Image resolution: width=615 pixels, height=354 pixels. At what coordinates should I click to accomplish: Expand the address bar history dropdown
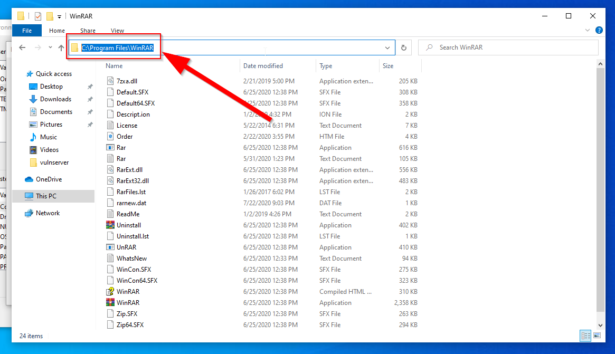coord(388,47)
